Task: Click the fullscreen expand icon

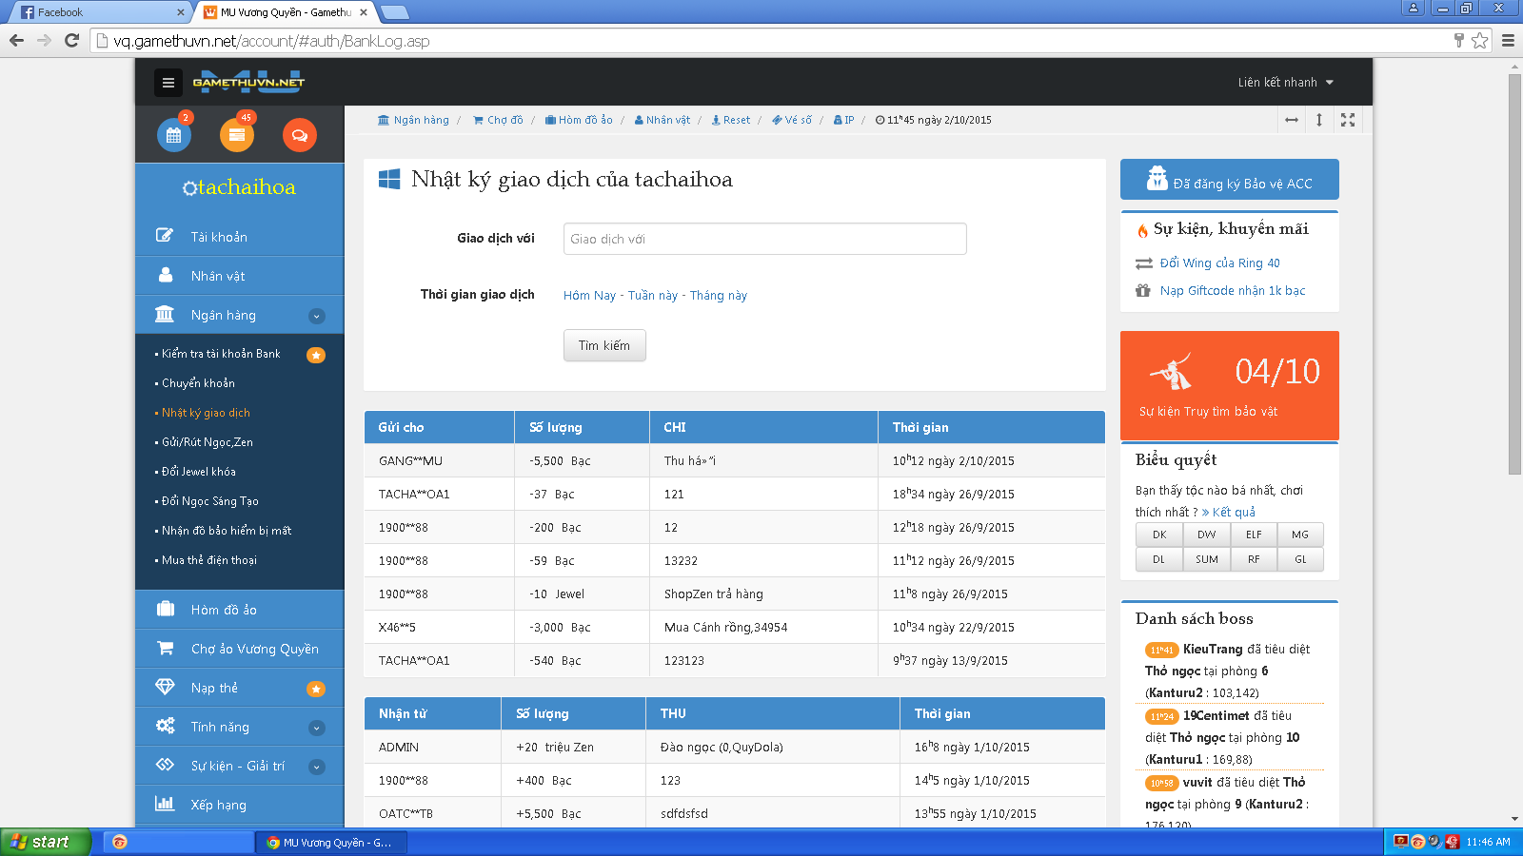Action: (1348, 120)
